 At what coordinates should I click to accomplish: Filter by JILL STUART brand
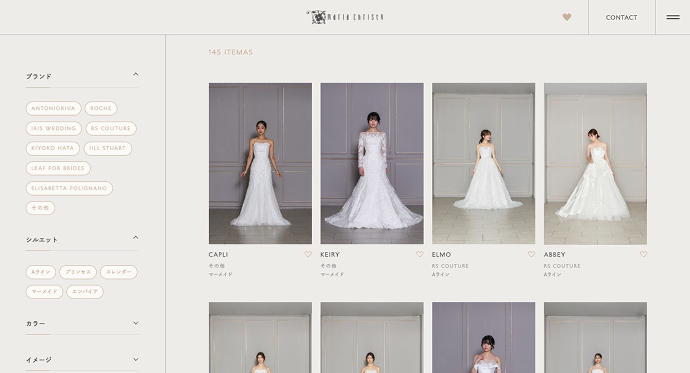pos(107,148)
